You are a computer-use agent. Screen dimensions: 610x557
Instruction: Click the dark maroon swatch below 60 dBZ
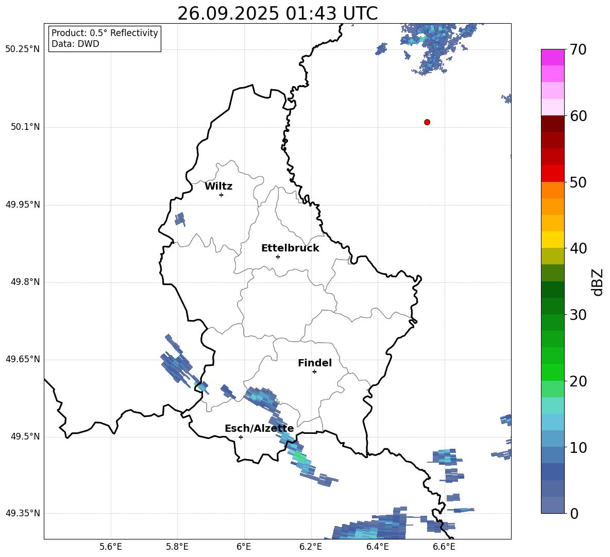552,124
